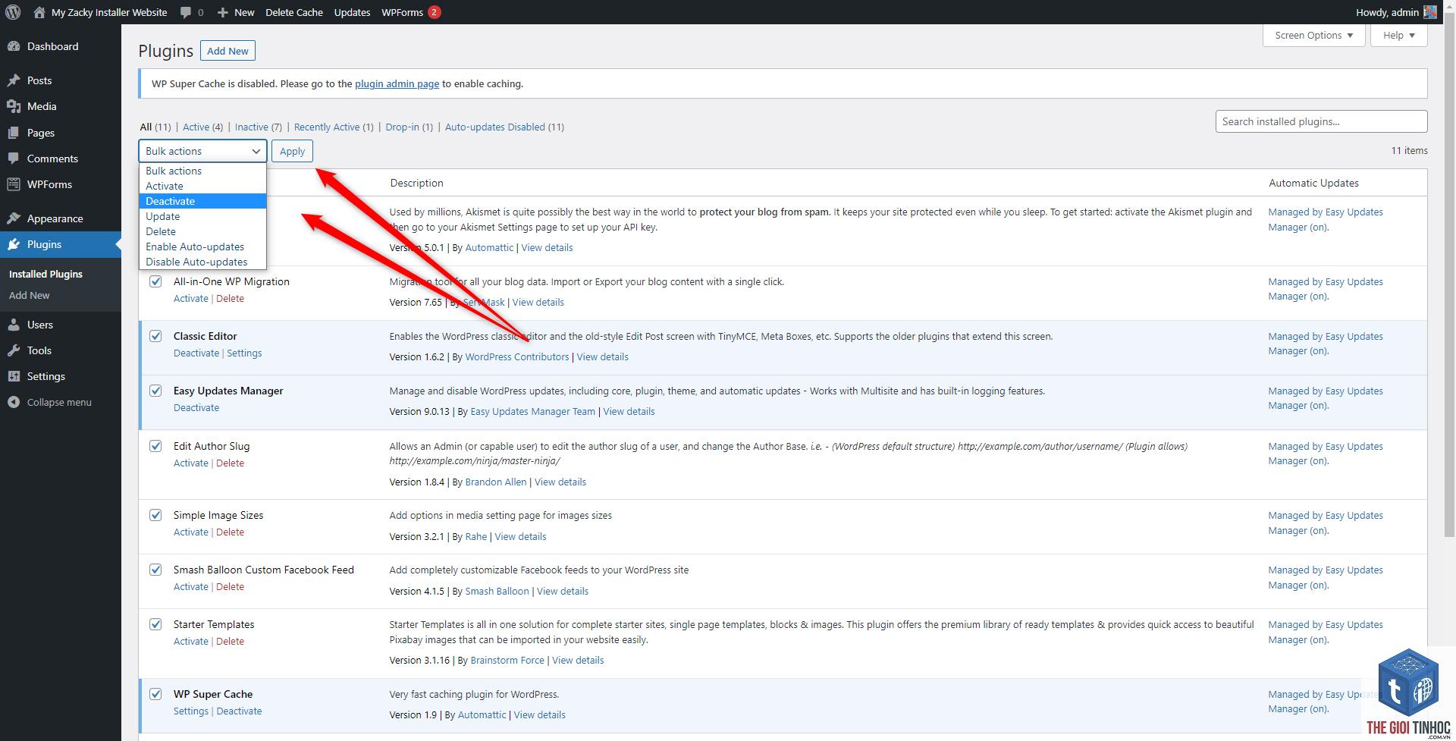Uncheck the Classic Editor checkbox
This screenshot has height=741, width=1456.
click(x=155, y=336)
